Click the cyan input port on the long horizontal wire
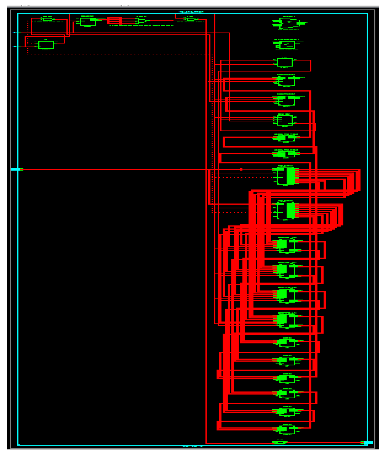The height and width of the screenshot is (458, 386). (15, 170)
